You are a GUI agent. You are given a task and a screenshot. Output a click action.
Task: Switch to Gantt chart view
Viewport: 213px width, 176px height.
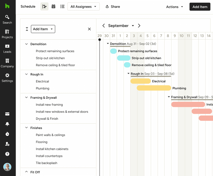45,6
